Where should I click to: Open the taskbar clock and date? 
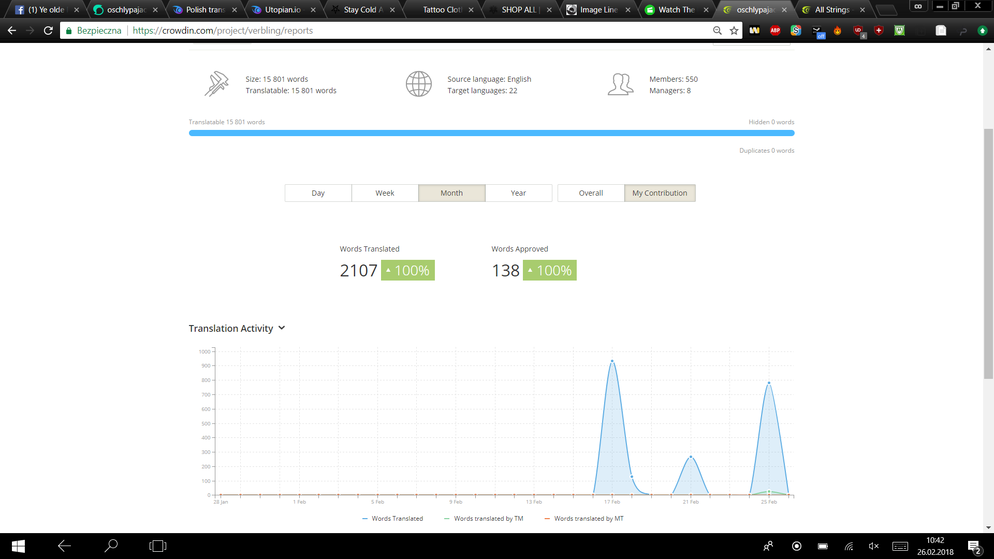click(x=935, y=546)
